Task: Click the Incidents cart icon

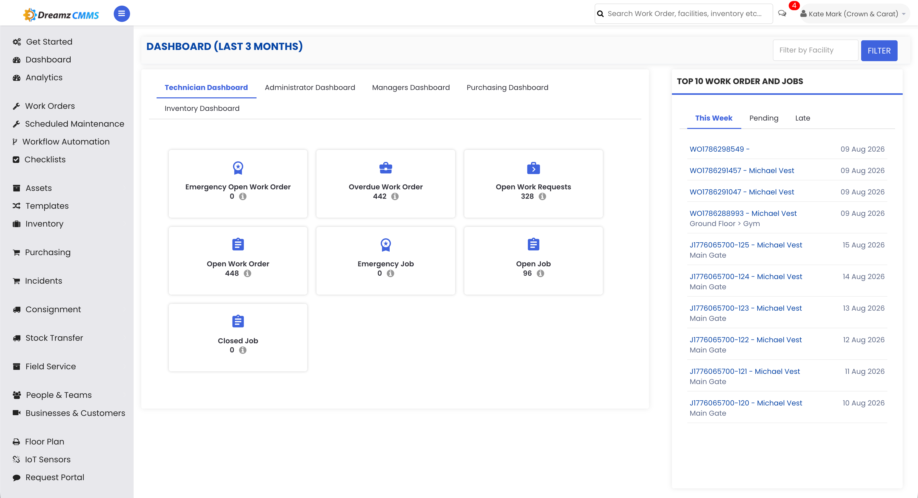Action: 16,281
